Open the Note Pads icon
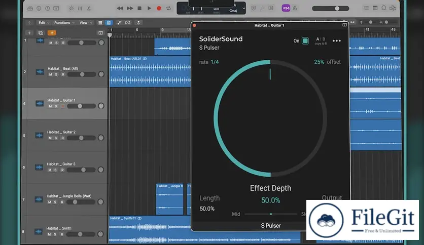The image size is (424, 245). [x=375, y=8]
